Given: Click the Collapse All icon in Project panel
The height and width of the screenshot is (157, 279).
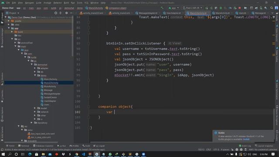Looking at the screenshot, I should coord(61,13).
